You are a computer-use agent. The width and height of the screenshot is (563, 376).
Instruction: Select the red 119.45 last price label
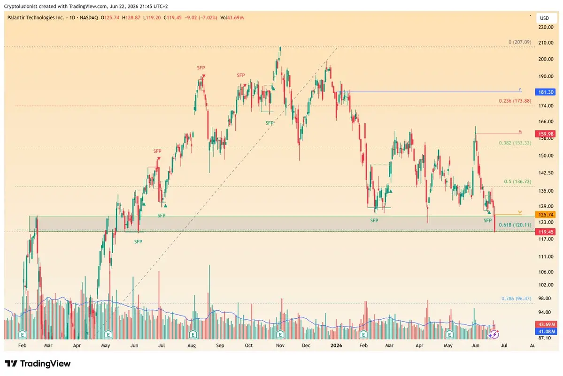click(546, 232)
